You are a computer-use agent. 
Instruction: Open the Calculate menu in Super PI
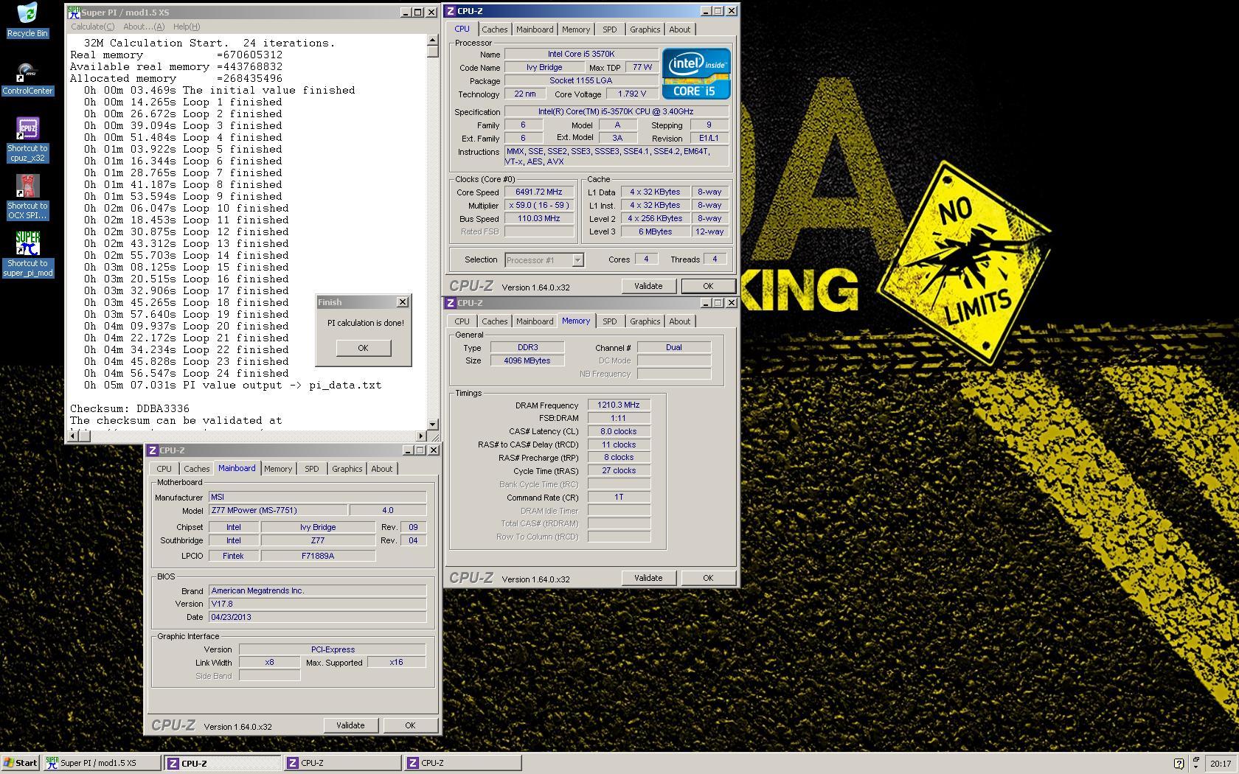tap(92, 27)
